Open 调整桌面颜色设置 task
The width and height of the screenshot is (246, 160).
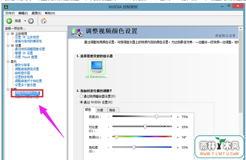click(x=27, y=69)
